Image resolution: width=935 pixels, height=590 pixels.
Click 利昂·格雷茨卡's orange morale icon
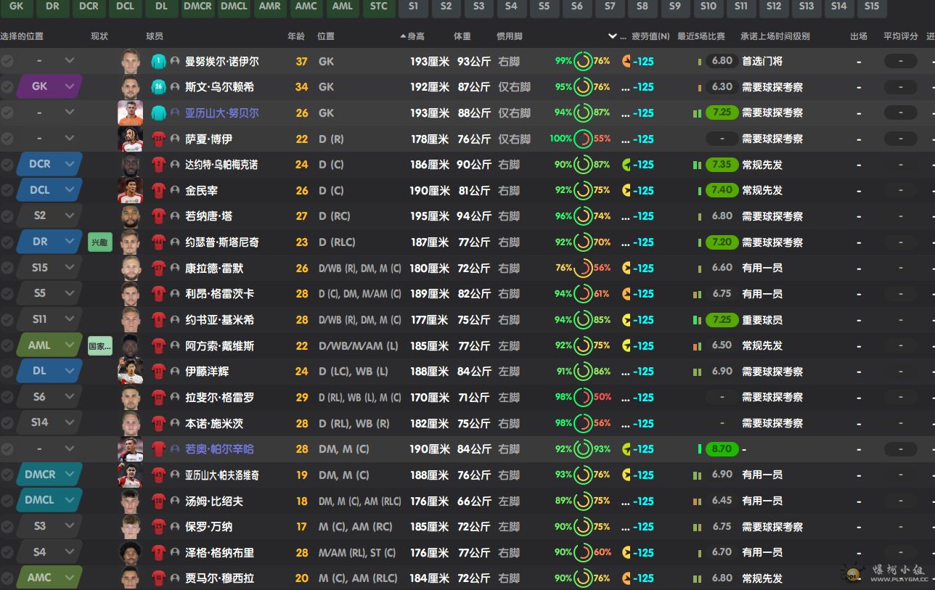point(626,294)
